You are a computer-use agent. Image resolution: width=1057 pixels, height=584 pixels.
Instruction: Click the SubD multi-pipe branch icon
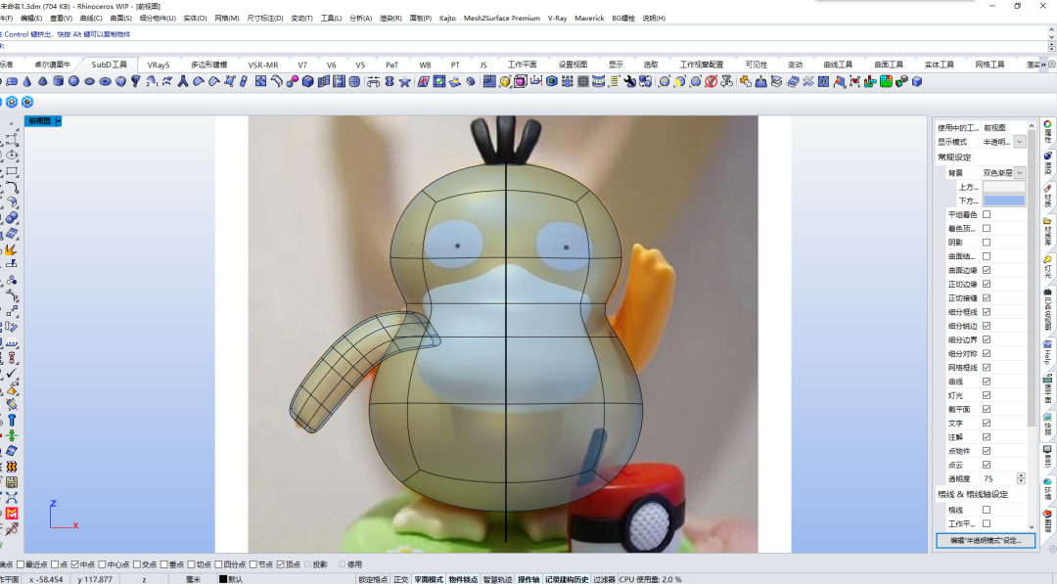tap(183, 81)
